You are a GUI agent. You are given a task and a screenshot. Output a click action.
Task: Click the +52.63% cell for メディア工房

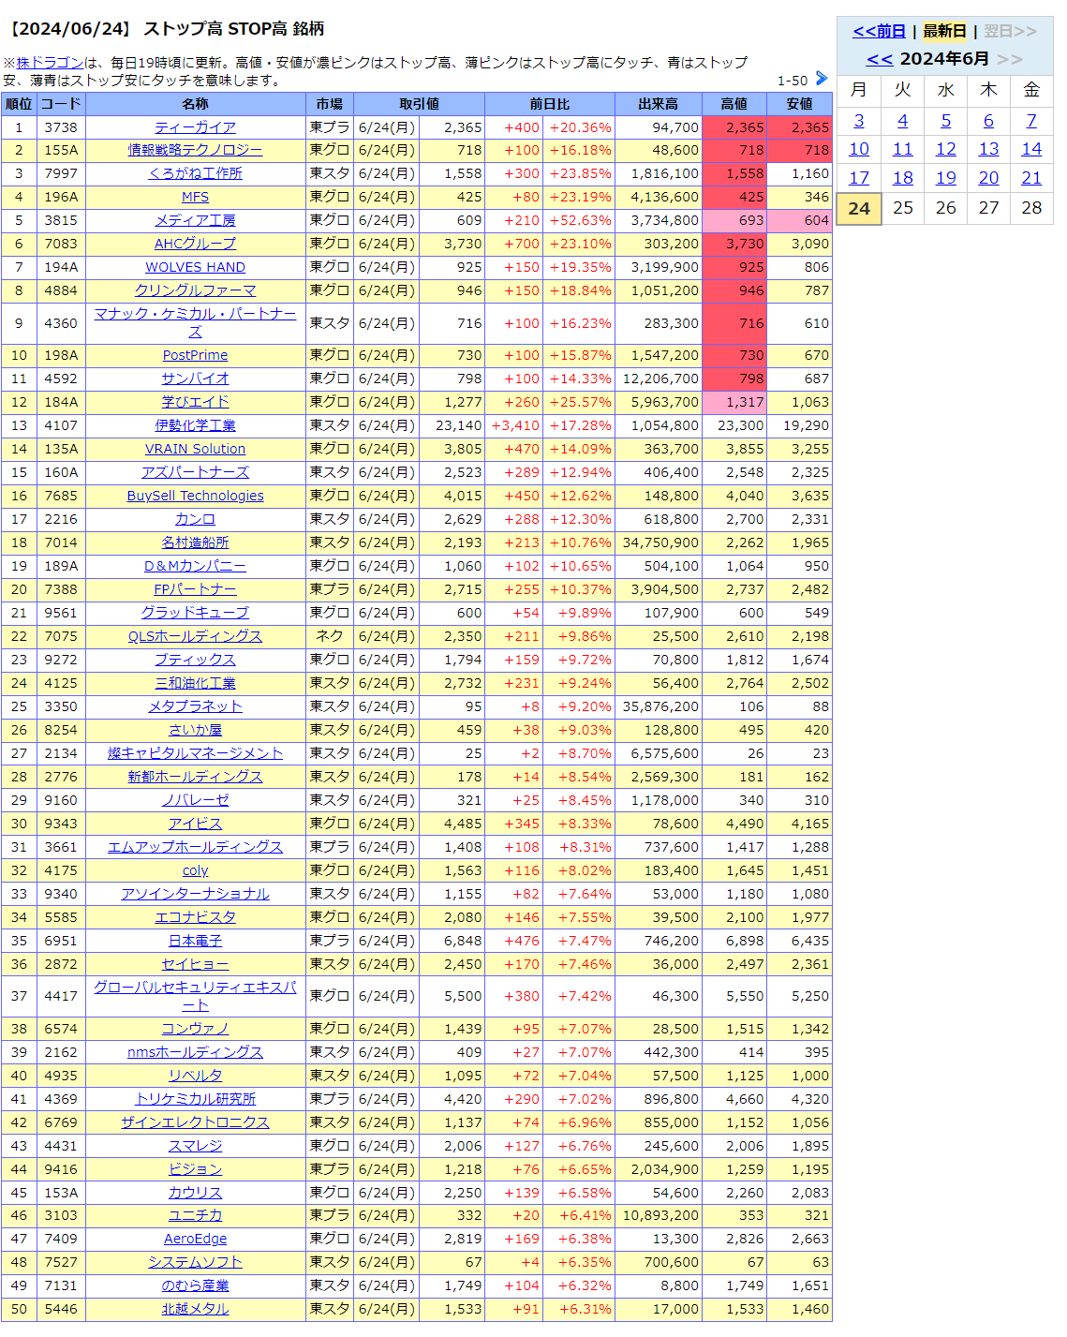[x=579, y=220]
